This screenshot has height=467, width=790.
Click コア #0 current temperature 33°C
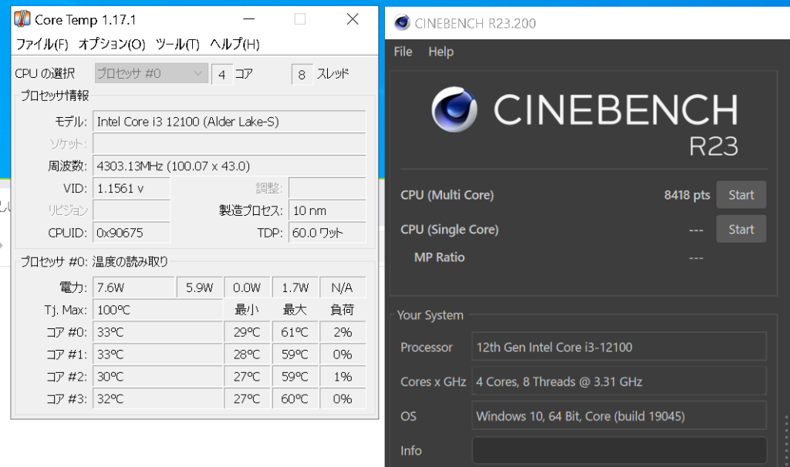(157, 332)
